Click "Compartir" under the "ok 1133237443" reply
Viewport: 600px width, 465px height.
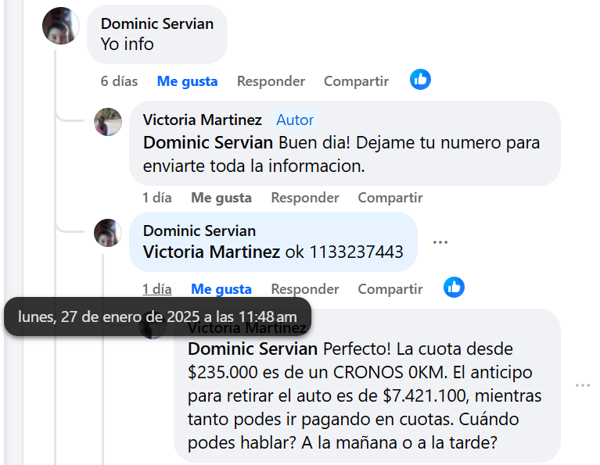(x=390, y=289)
